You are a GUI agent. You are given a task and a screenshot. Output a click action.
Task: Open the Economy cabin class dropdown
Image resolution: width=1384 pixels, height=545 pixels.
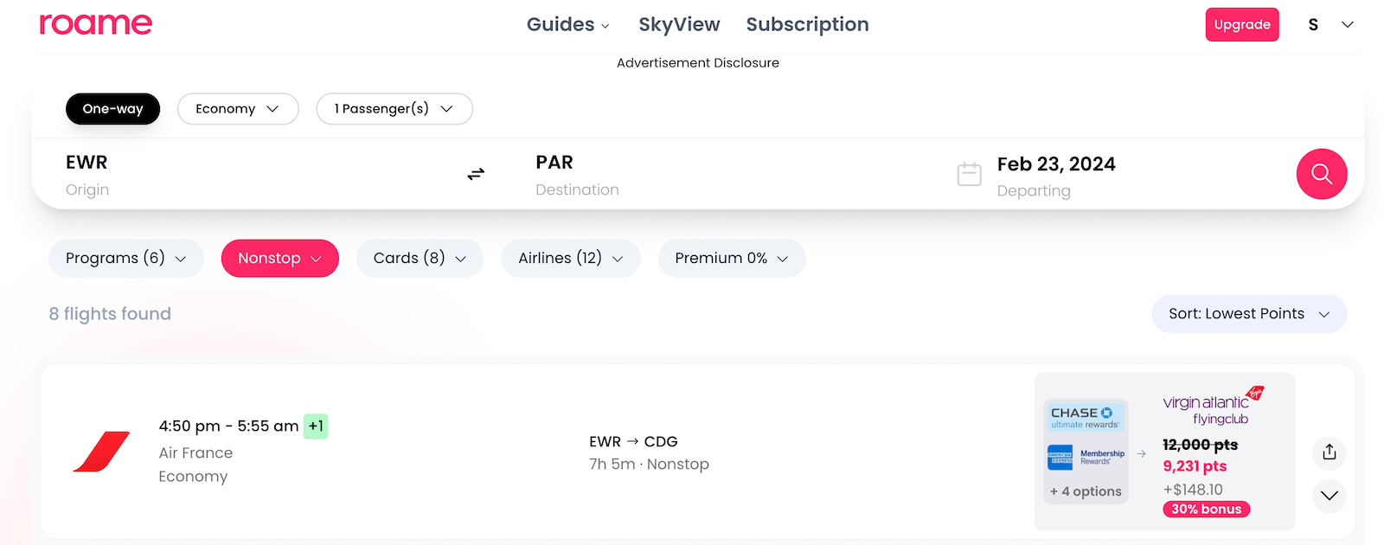pos(238,109)
